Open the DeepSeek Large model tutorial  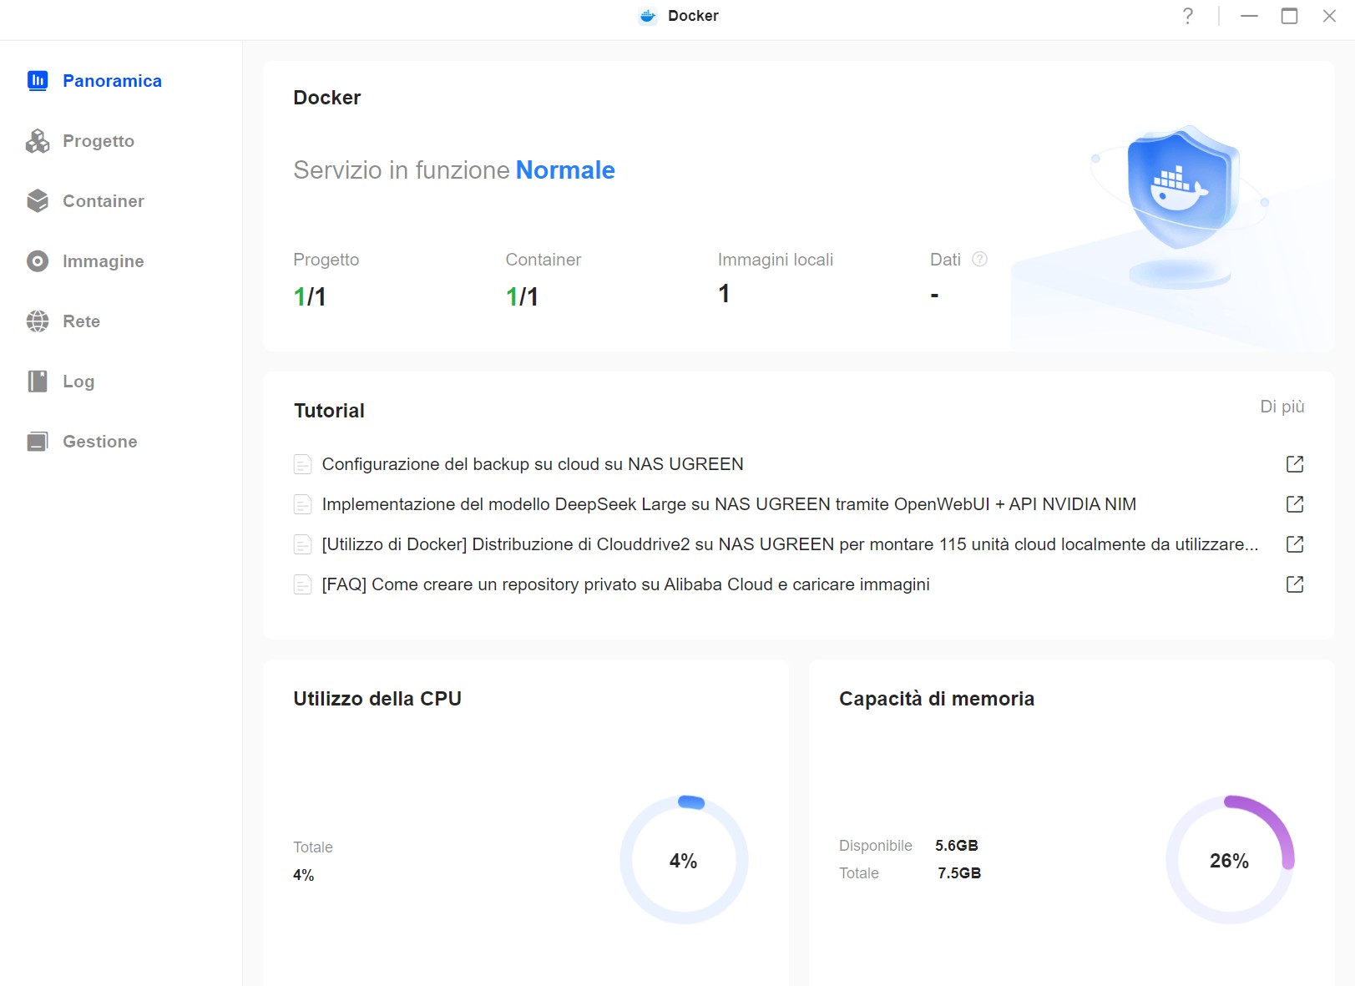728,504
